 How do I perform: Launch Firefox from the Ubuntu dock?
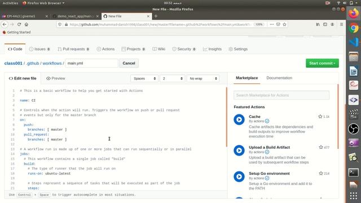[x=354, y=13]
